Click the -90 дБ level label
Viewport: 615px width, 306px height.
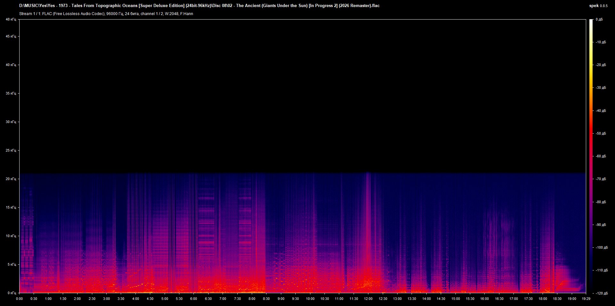(601, 225)
